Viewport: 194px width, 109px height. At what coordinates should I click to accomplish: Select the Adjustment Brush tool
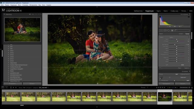point(182,30)
